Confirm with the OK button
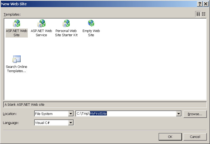Image resolution: width=210 pixels, height=144 pixels. 170,137
